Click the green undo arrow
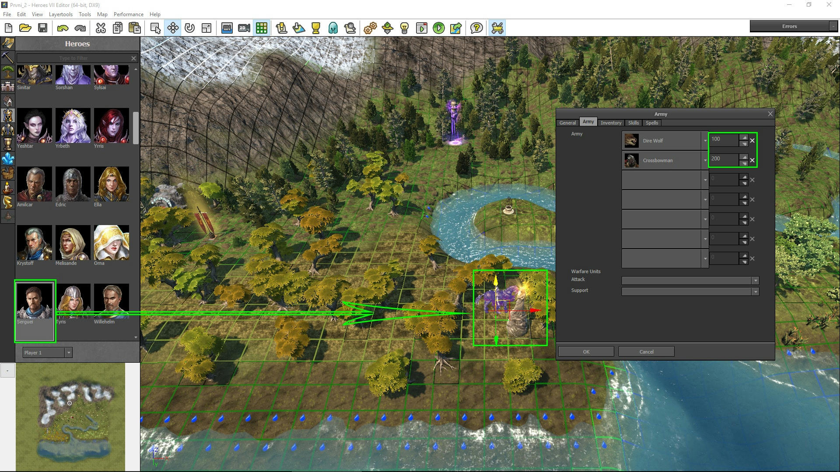The height and width of the screenshot is (472, 840). click(63, 28)
